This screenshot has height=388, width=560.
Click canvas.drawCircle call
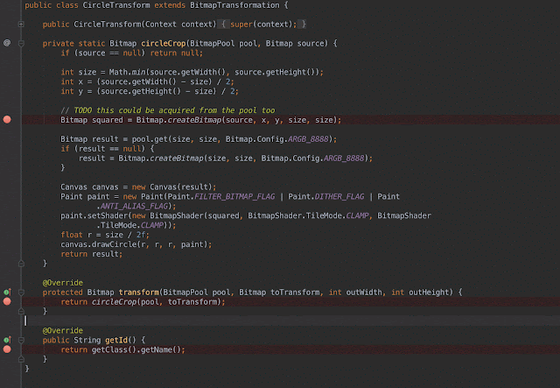pyautogui.click(x=136, y=244)
